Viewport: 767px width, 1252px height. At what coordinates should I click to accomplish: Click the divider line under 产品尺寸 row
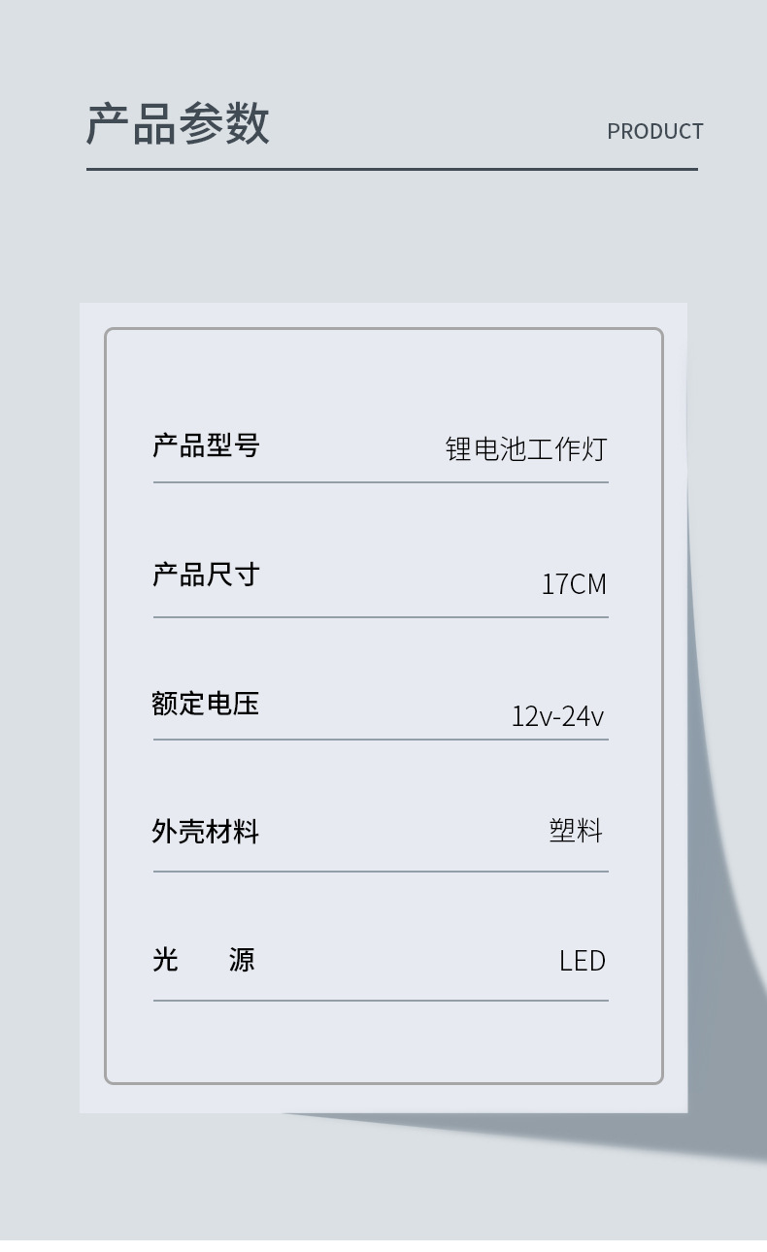pyautogui.click(x=381, y=616)
